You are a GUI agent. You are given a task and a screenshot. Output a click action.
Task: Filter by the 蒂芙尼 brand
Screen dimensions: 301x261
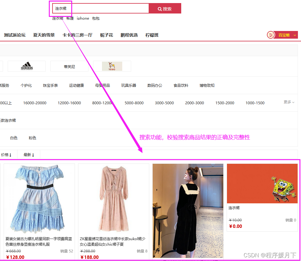pyautogui.click(x=69, y=67)
